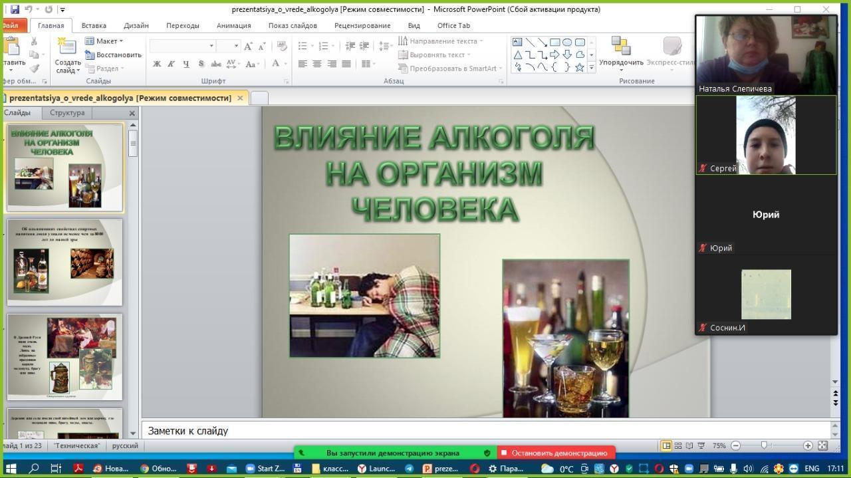The image size is (851, 478).
Task: Switch to the Структура pane tab
Action: 67,112
